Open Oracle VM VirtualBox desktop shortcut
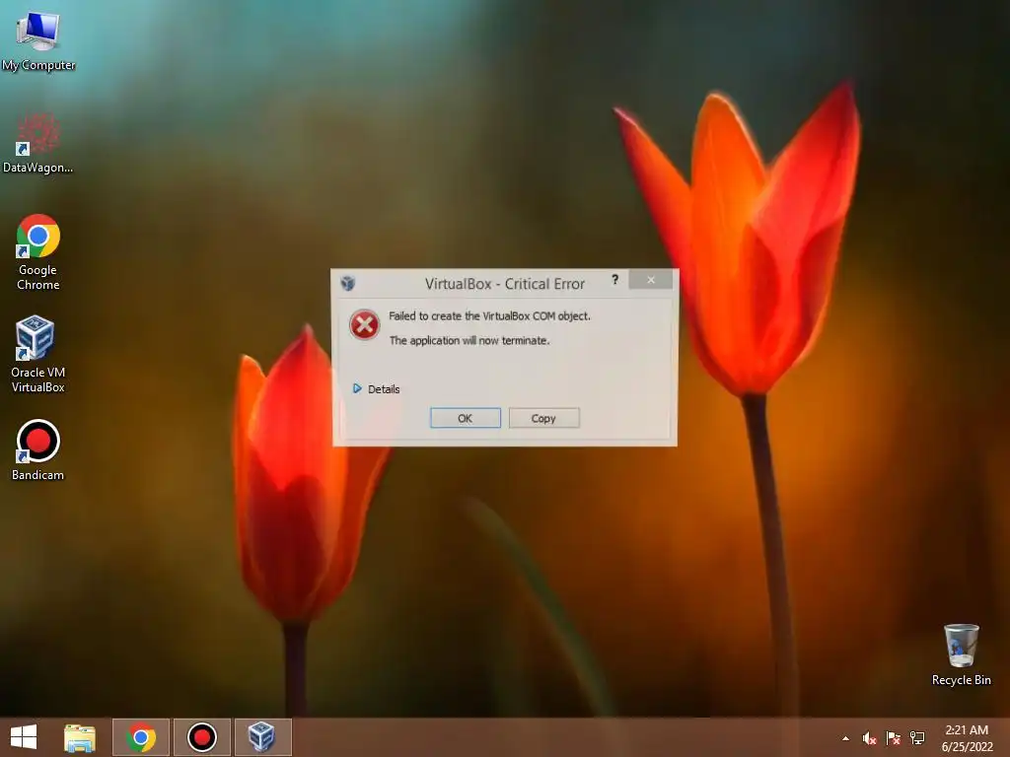This screenshot has width=1010, height=757. pyautogui.click(x=38, y=354)
